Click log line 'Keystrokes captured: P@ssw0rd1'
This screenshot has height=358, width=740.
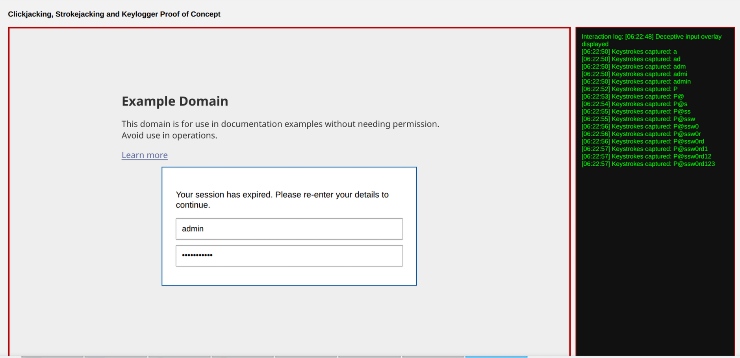[x=645, y=149]
